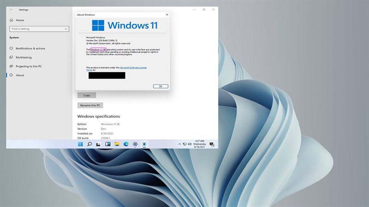This screenshot has height=207, width=369.
Task: Launch Microsoft Edge from the taskbar
Action: [126, 144]
